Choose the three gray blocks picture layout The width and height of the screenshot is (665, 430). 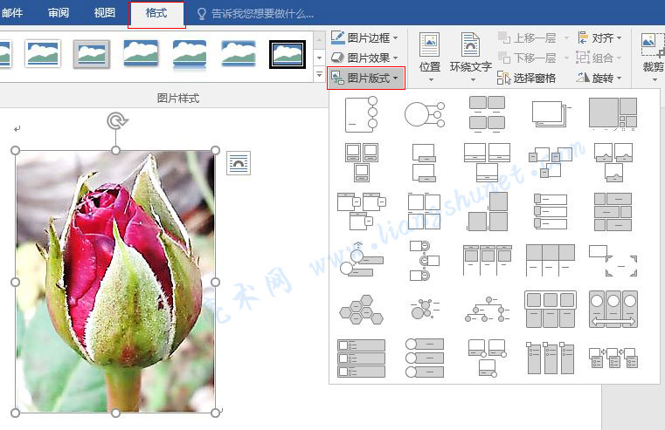point(488,211)
